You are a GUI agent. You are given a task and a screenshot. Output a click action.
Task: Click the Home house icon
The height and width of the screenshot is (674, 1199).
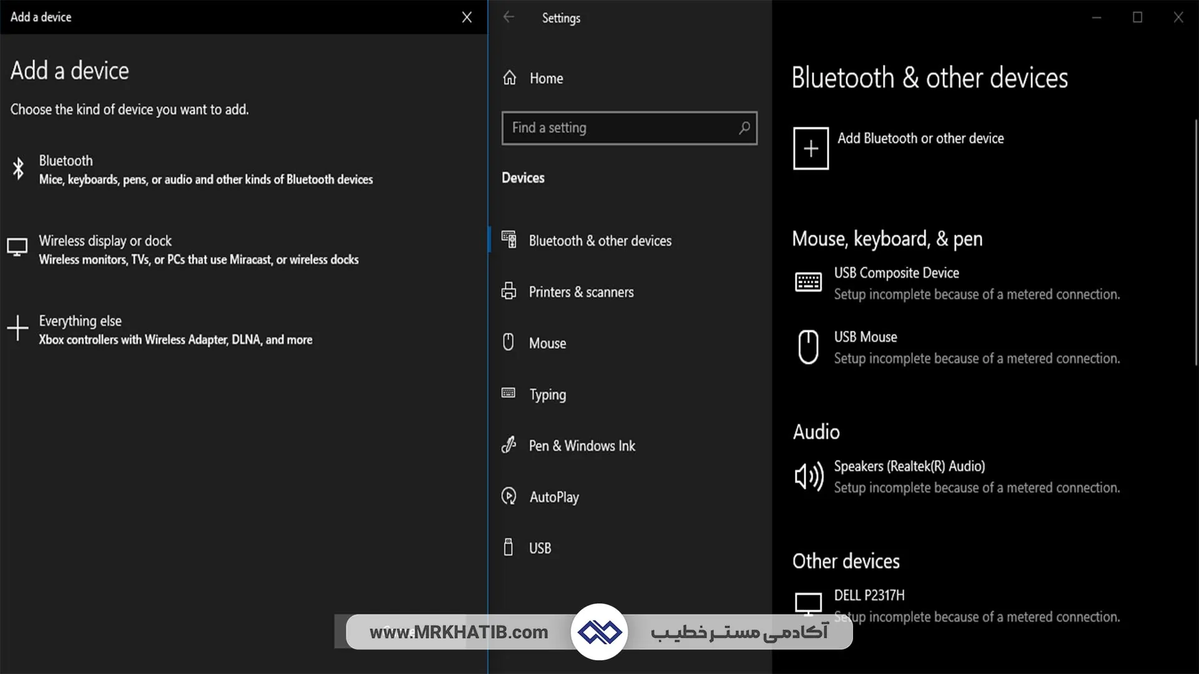(510, 78)
